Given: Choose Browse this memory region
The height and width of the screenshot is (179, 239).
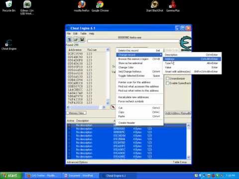Looking at the screenshot, I should tap(139, 59).
